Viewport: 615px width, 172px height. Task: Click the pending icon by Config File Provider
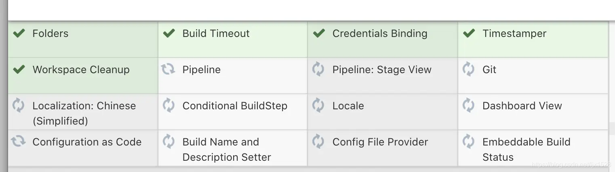coord(318,141)
